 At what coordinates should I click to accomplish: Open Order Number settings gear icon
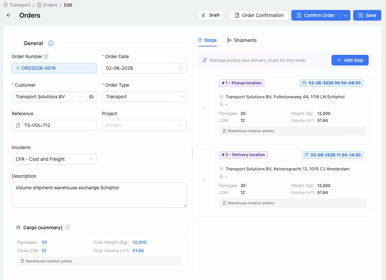[46, 56]
